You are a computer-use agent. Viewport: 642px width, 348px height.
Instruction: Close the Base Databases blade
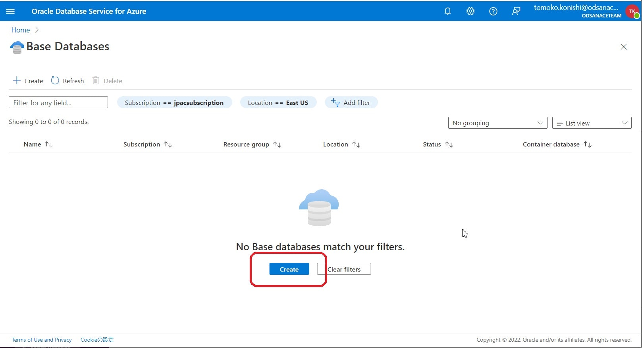[x=624, y=47]
